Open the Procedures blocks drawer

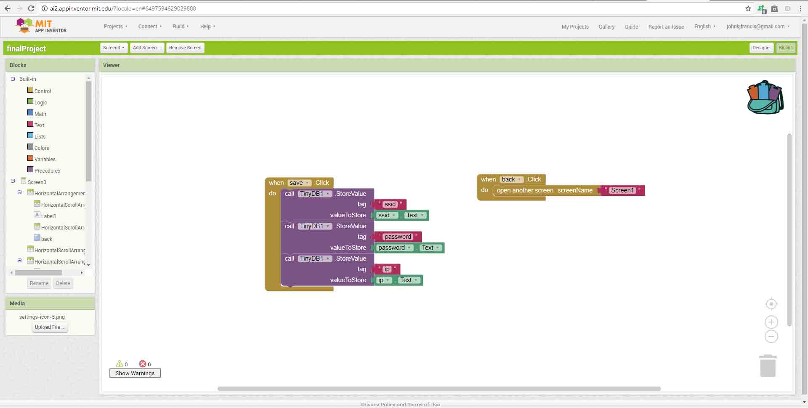47,171
